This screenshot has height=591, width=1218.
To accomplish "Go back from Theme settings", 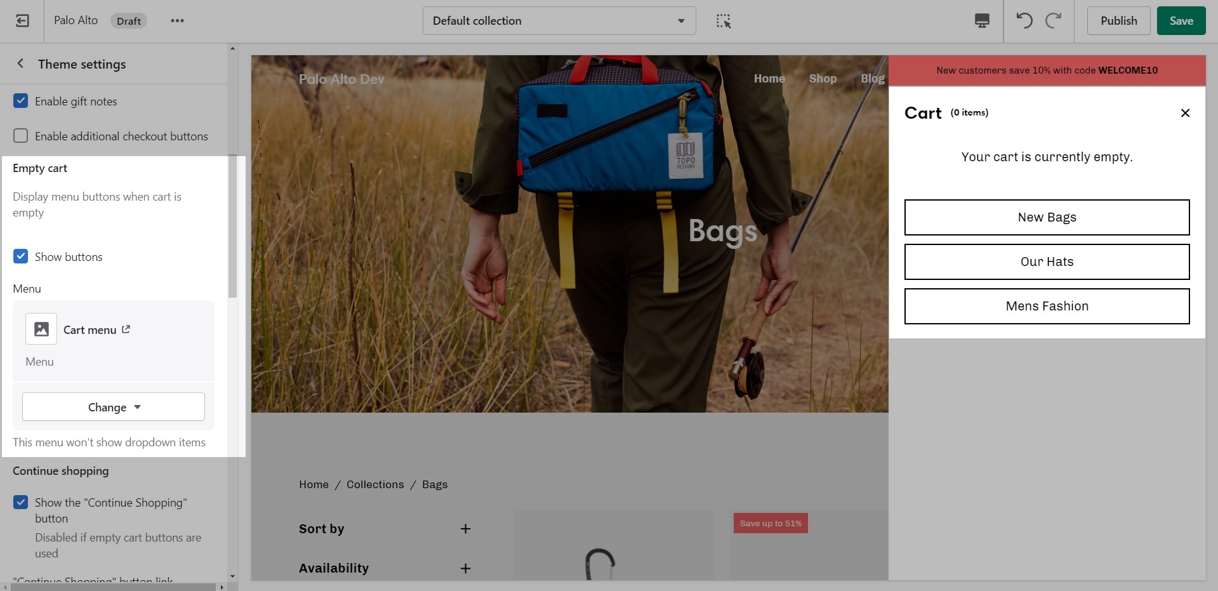I will pyautogui.click(x=20, y=63).
